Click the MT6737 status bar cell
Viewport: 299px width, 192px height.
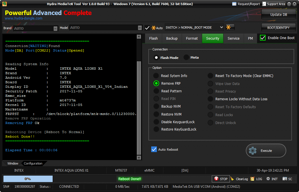(x=121, y=170)
